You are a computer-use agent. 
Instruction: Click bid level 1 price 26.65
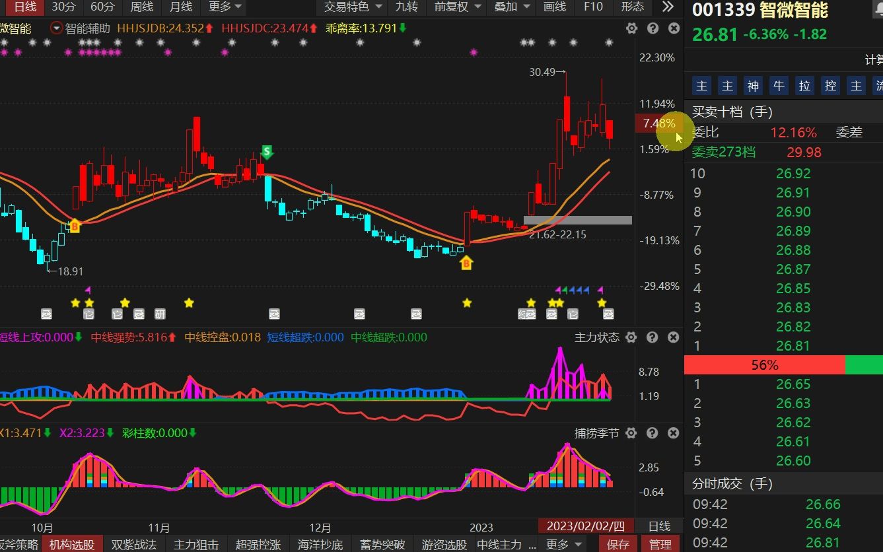tap(793, 384)
